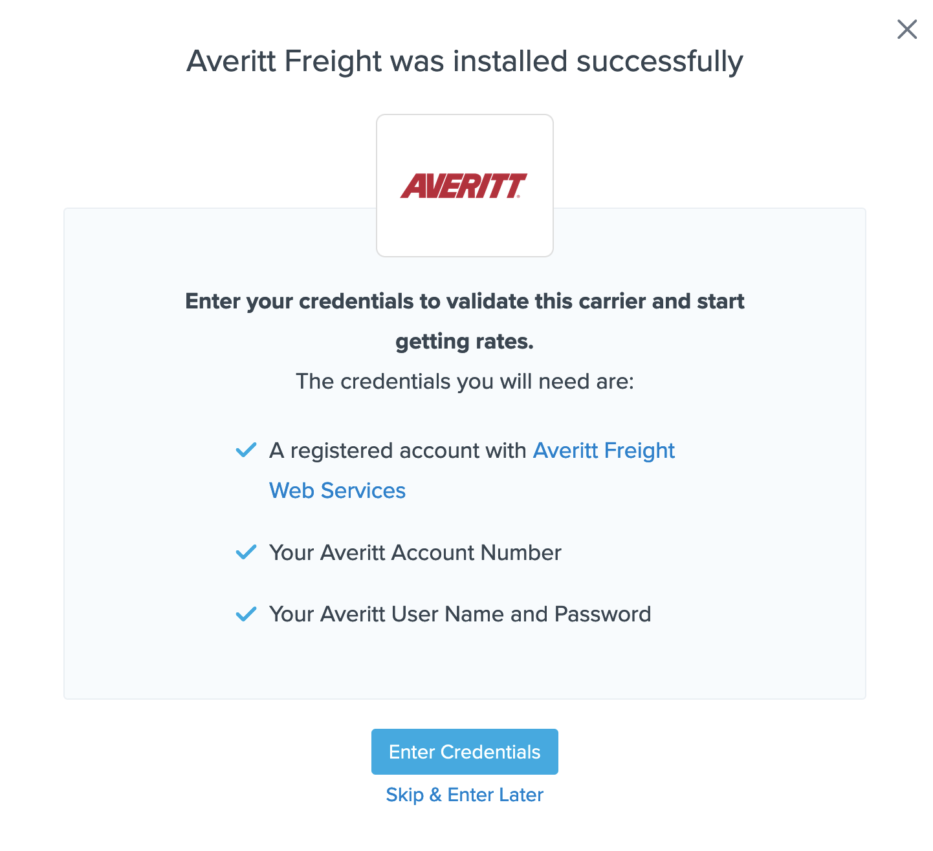Click the bold 'Enter your credentials' line

[465, 301]
